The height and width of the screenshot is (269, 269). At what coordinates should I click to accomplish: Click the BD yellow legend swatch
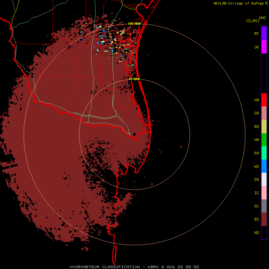(x=264, y=127)
